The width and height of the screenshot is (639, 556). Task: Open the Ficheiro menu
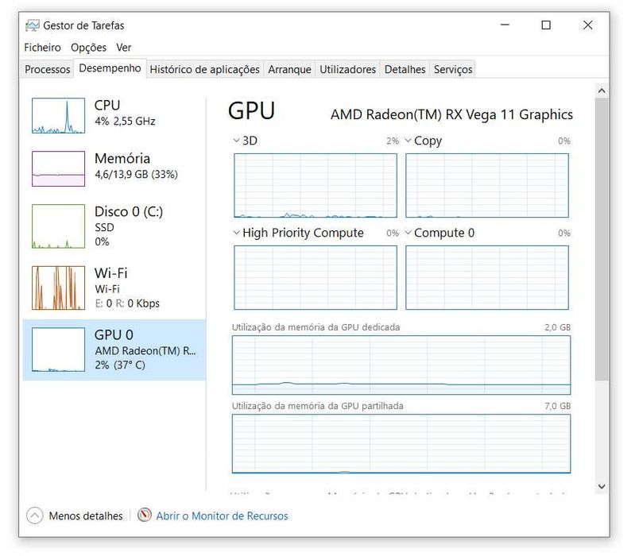pyautogui.click(x=42, y=47)
